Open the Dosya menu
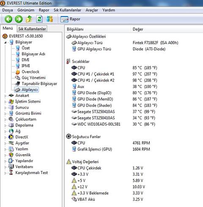Viewport: 203px width, 207px height. click(8, 10)
